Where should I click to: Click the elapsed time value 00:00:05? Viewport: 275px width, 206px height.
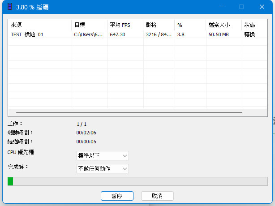click(86, 142)
